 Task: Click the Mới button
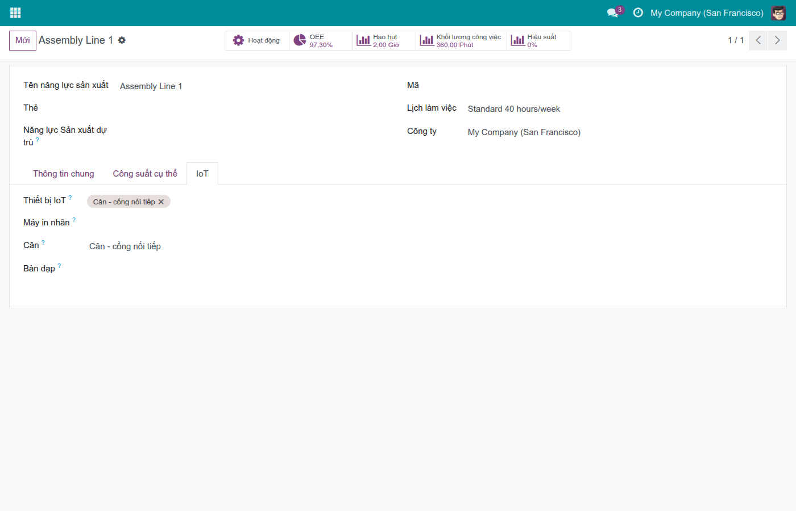tap(23, 40)
